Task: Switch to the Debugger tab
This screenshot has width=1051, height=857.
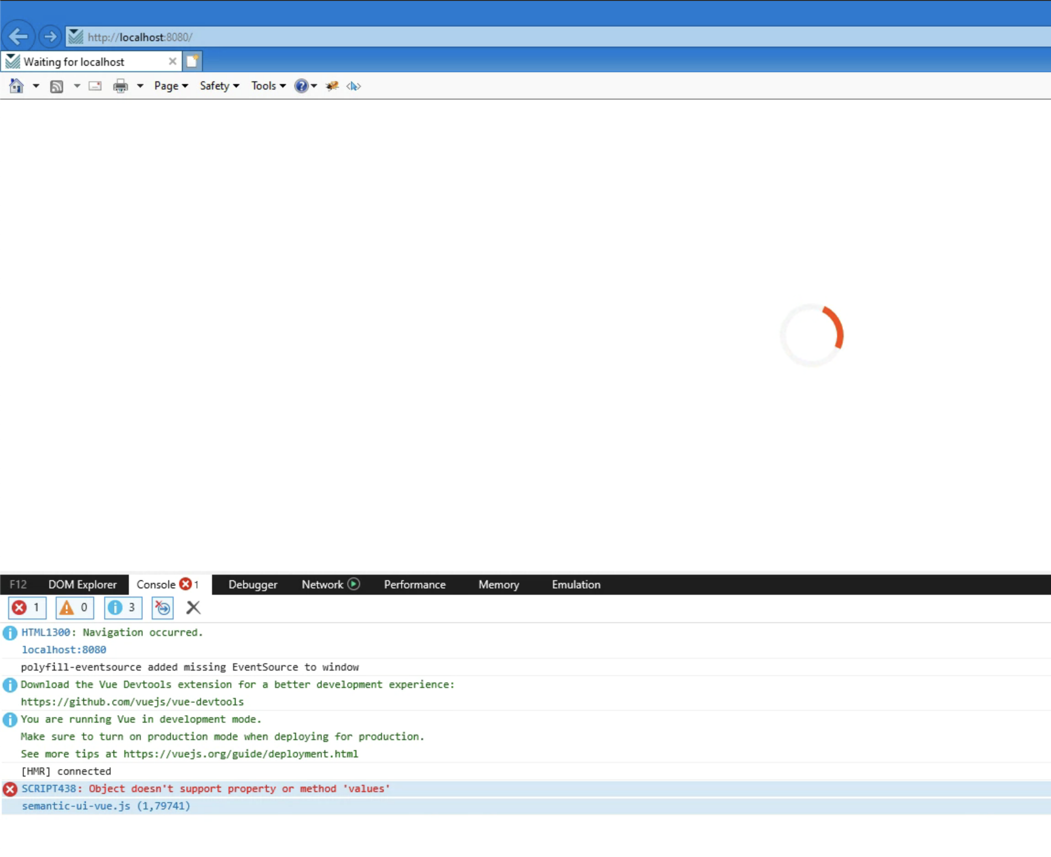Action: coord(252,584)
